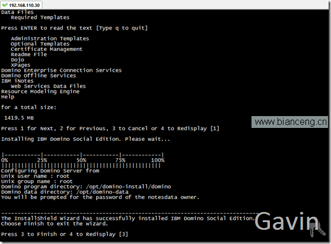The width and height of the screenshot is (331, 244).
Task: Click the green connected checkmark icon
Action: tap(5, 5)
